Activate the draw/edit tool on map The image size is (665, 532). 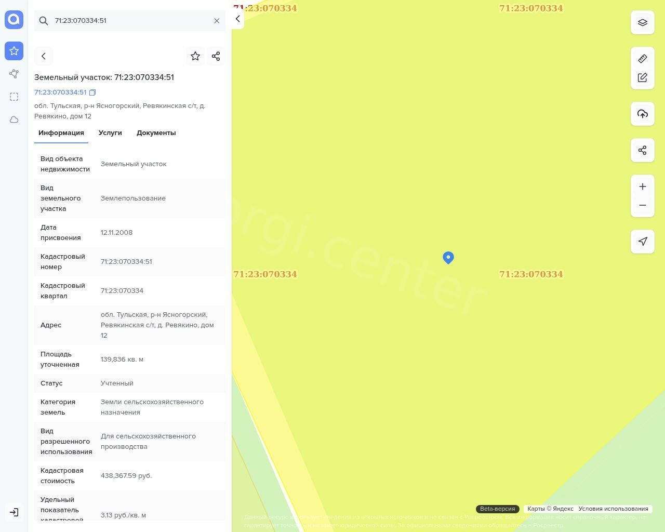(x=643, y=77)
